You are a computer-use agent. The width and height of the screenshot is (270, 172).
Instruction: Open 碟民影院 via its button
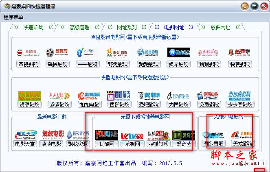coord(58,64)
